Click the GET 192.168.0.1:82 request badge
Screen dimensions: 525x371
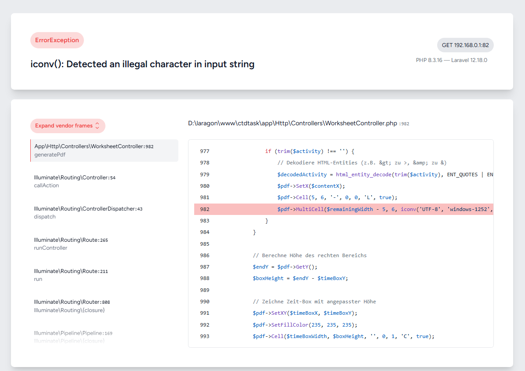click(x=465, y=45)
